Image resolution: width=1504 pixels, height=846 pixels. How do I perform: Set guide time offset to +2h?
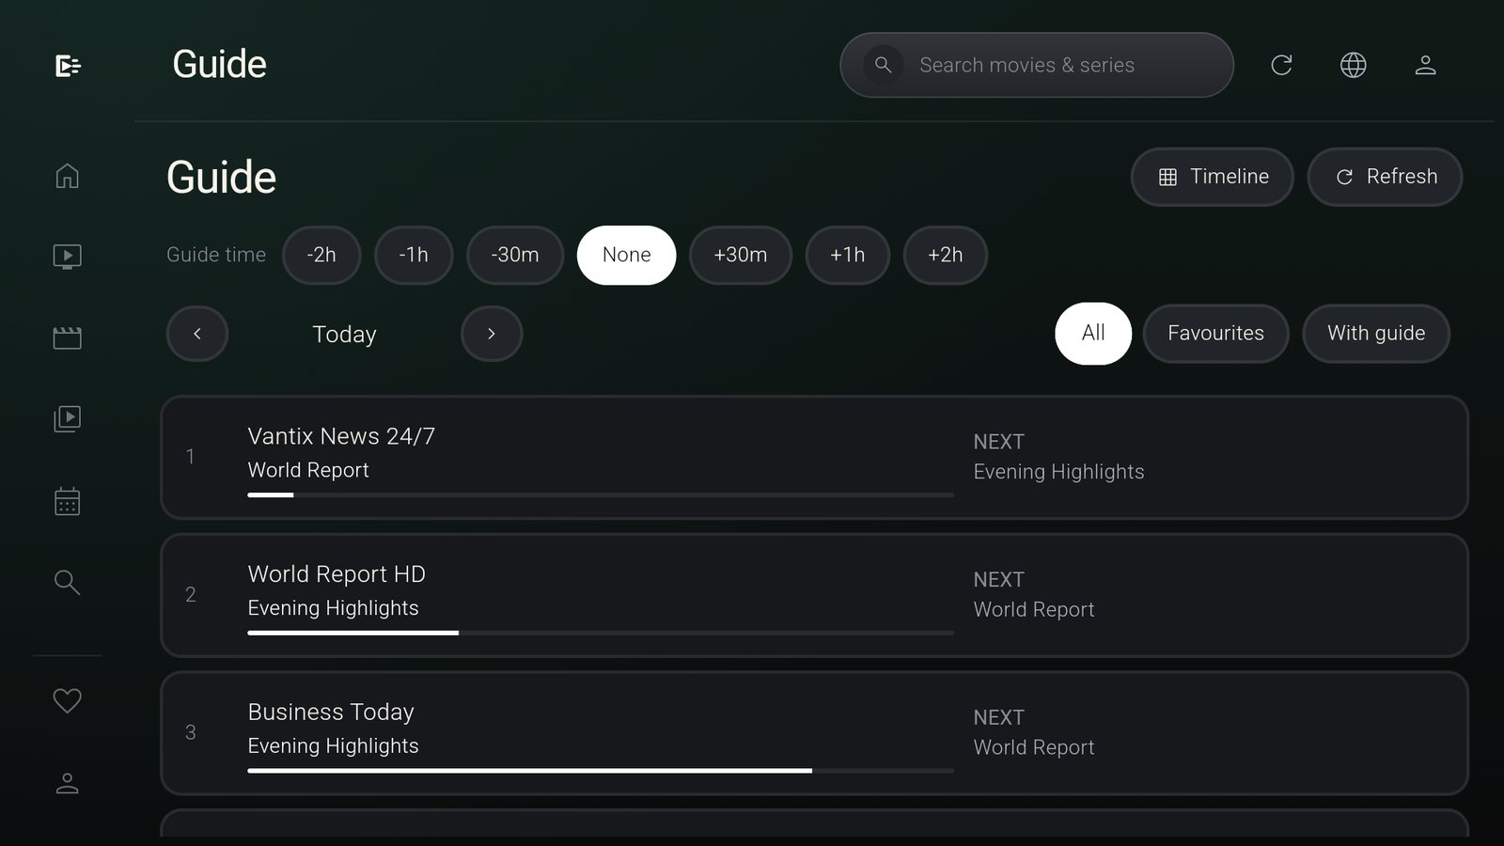tap(946, 255)
